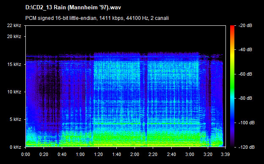Image resolution: width=264 pixels, height=164 pixels.
Task: Click the 2:00 time axis marker
Action: (x=135, y=154)
